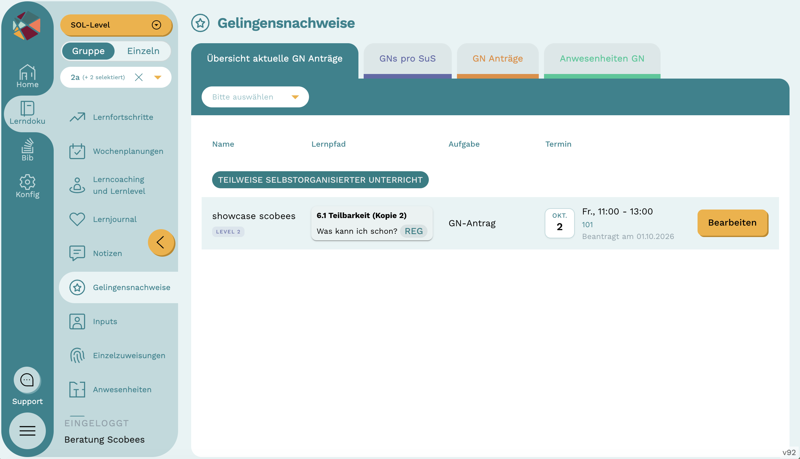Open Gelingensnachweise star icon in menu

point(77,287)
